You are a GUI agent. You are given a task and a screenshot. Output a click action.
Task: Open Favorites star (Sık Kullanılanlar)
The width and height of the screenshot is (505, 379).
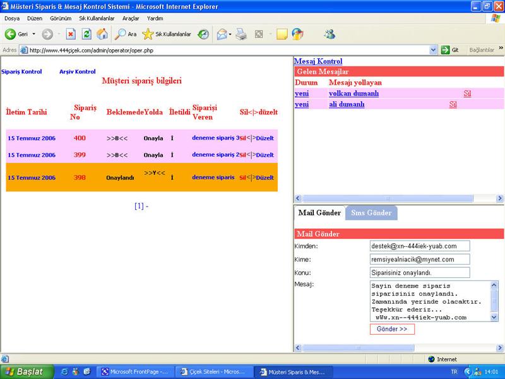click(x=148, y=34)
